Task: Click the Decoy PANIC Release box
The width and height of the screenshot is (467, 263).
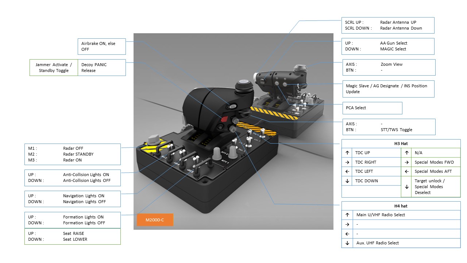Action: coord(102,68)
